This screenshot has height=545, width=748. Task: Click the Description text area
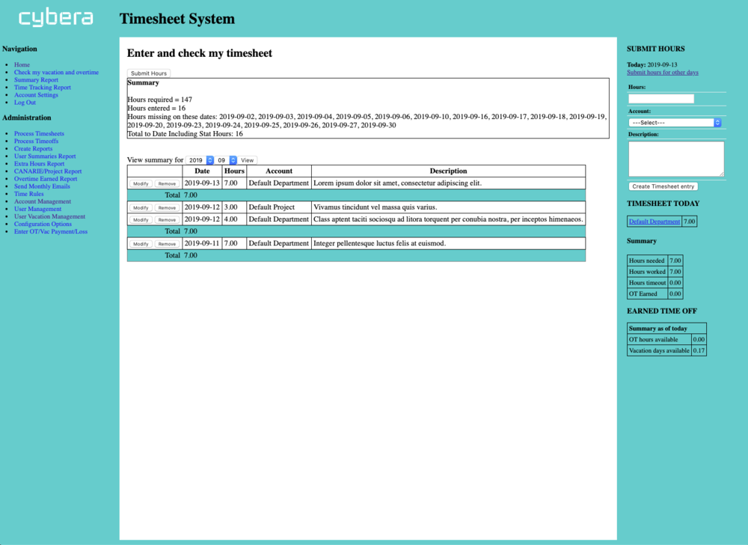676,159
